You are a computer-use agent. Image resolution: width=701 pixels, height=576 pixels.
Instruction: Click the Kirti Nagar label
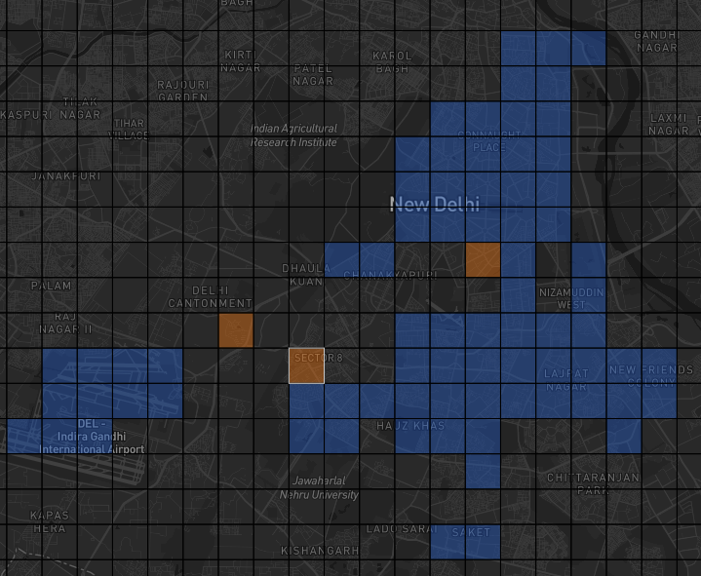[241, 61]
